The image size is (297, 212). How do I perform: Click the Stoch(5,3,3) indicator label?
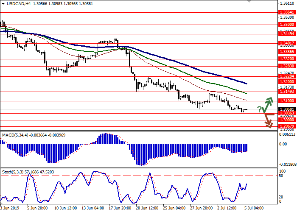click(x=14, y=173)
